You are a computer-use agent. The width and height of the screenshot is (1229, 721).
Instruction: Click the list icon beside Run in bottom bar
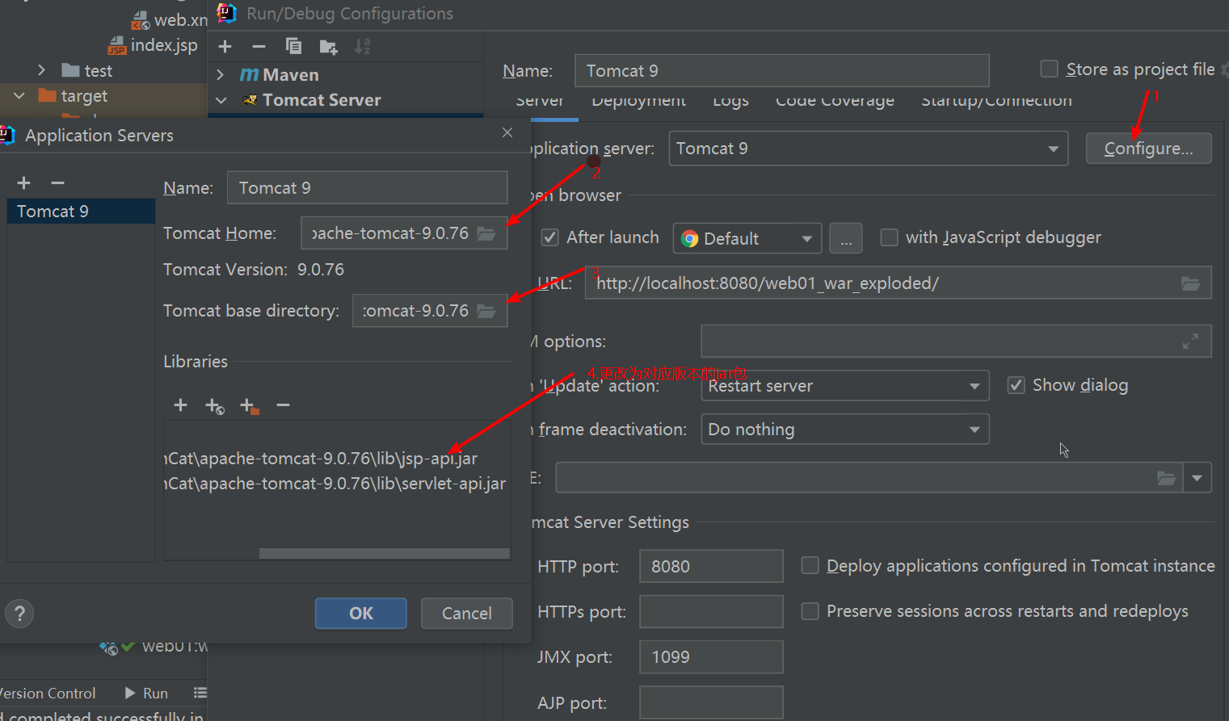[x=200, y=693]
